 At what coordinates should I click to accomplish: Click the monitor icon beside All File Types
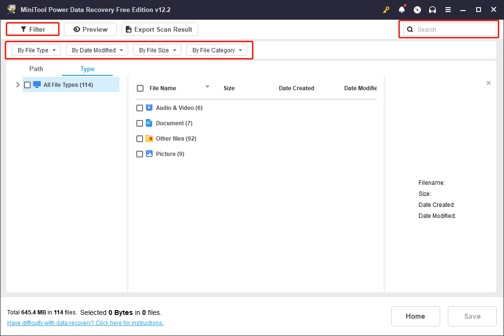tap(37, 85)
